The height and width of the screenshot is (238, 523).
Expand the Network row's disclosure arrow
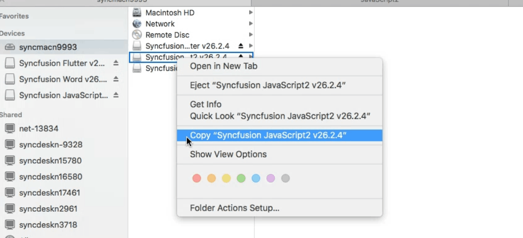tap(251, 24)
